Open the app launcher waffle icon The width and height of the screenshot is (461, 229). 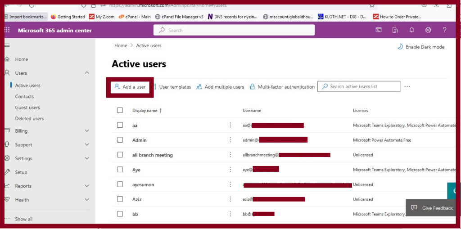pyautogui.click(x=7, y=30)
